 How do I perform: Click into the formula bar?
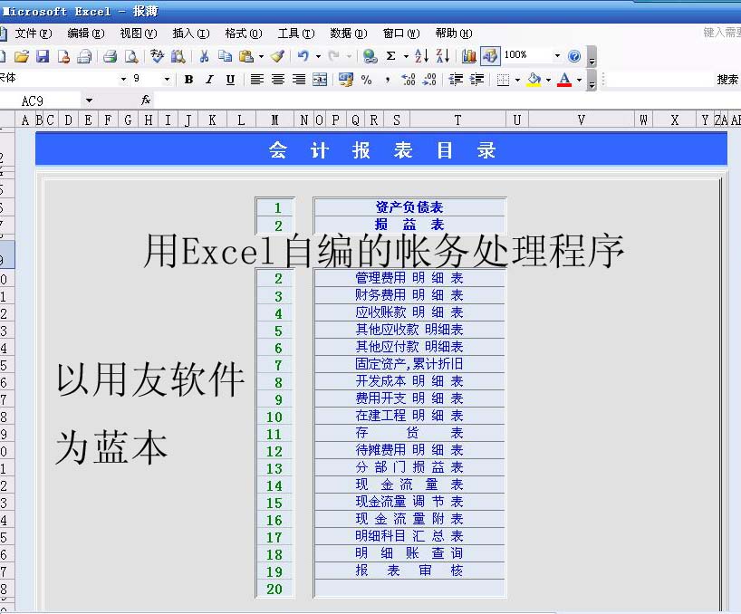[447, 101]
